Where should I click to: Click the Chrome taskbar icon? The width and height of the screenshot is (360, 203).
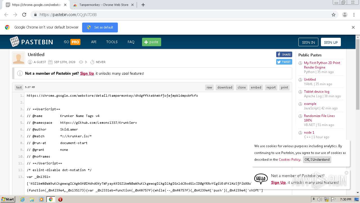(x=51, y=199)
